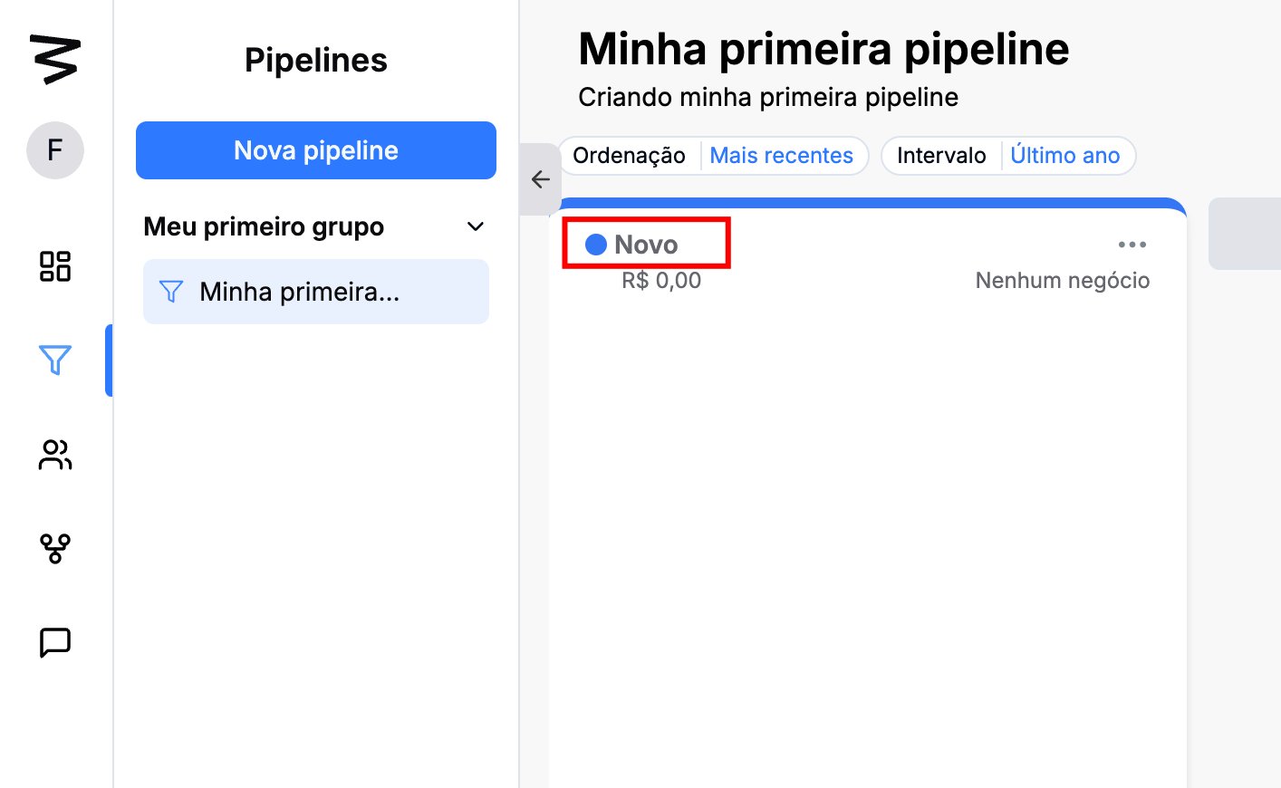Open the contacts people icon
This screenshot has width=1281, height=788.
(54, 455)
